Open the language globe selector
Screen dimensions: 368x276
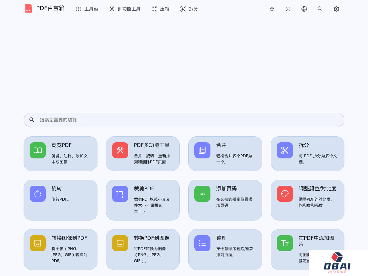(304, 9)
